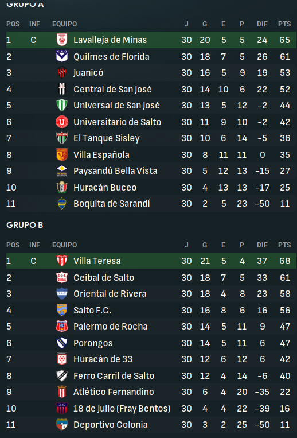Sort Grupo B by DIF column header
This screenshot has height=438, width=297.
coord(262,245)
